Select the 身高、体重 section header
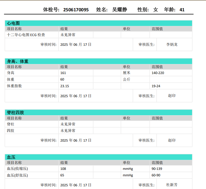 18,61
